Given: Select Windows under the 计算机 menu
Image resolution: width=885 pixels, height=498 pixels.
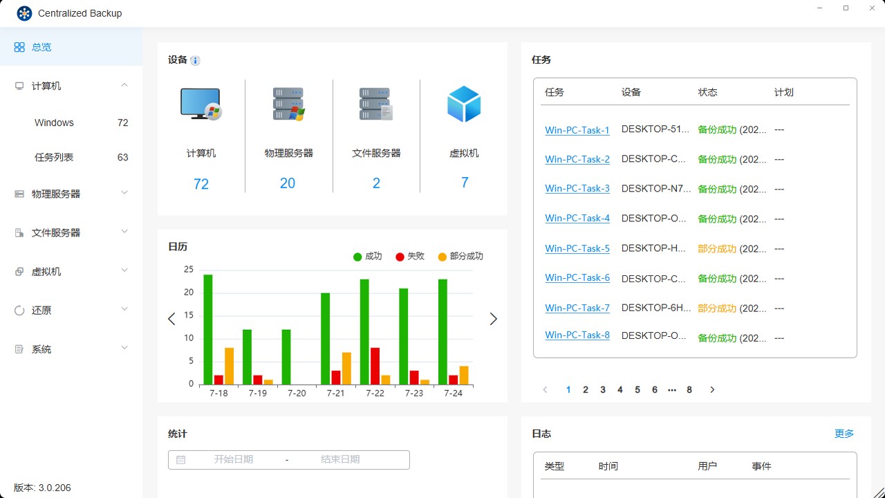Looking at the screenshot, I should click(x=54, y=122).
